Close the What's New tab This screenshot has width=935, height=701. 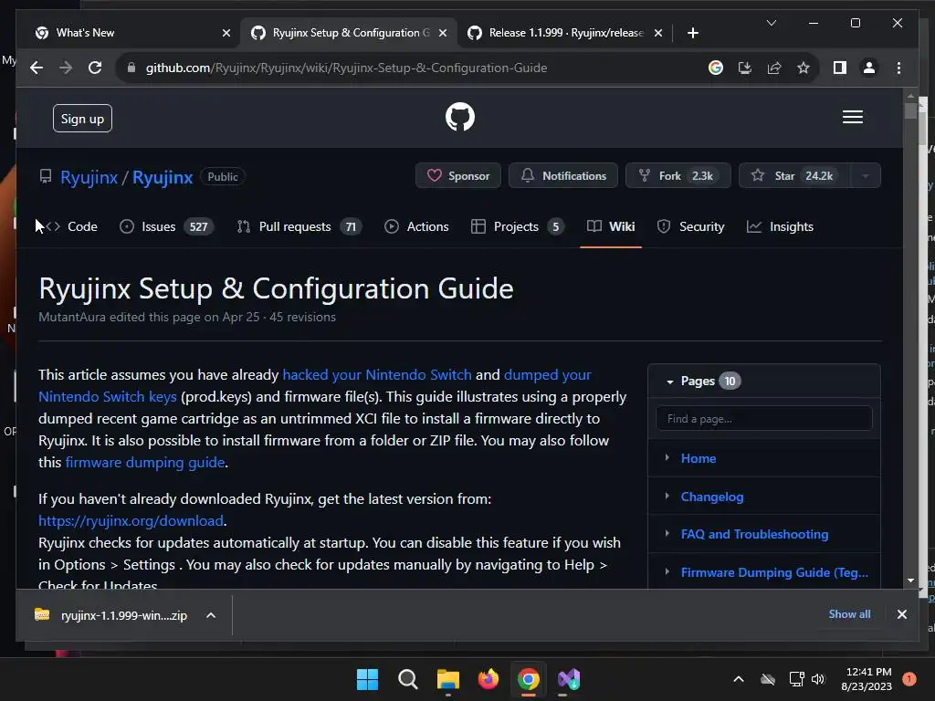226,33
